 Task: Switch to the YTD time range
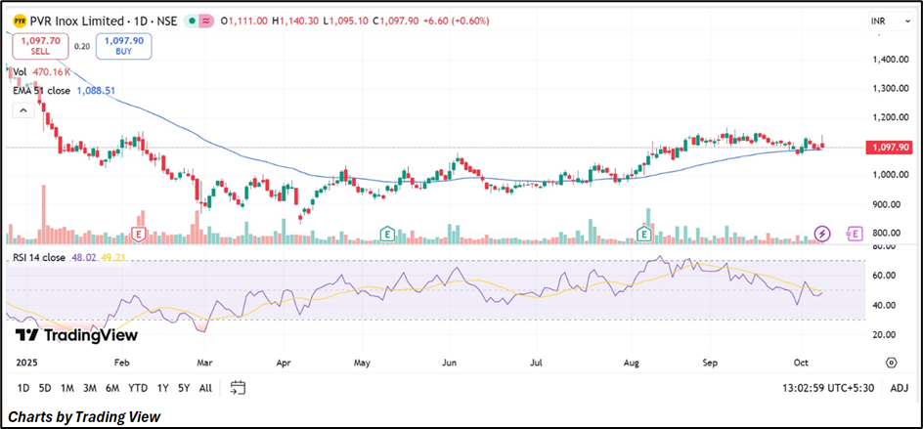138,388
